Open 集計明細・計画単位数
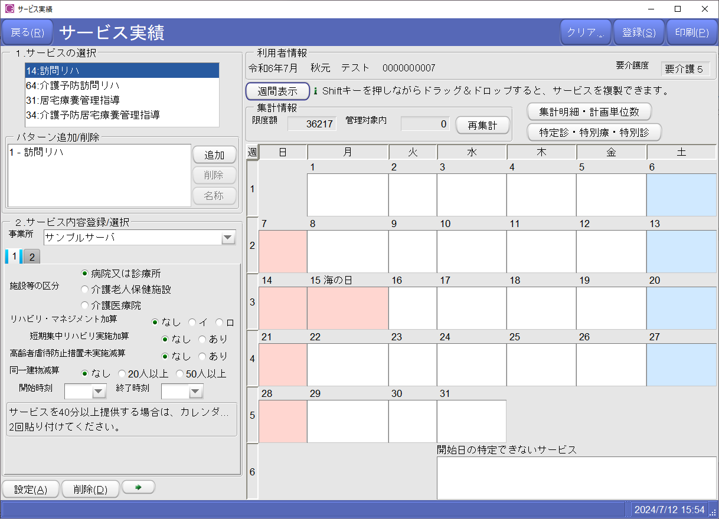Viewport: 719px width, 519px height. 590,111
